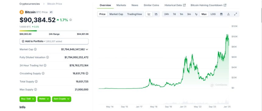262x111 pixels.
Task: Click the star icon in Add to Portfolio
Action: coord(23,41)
